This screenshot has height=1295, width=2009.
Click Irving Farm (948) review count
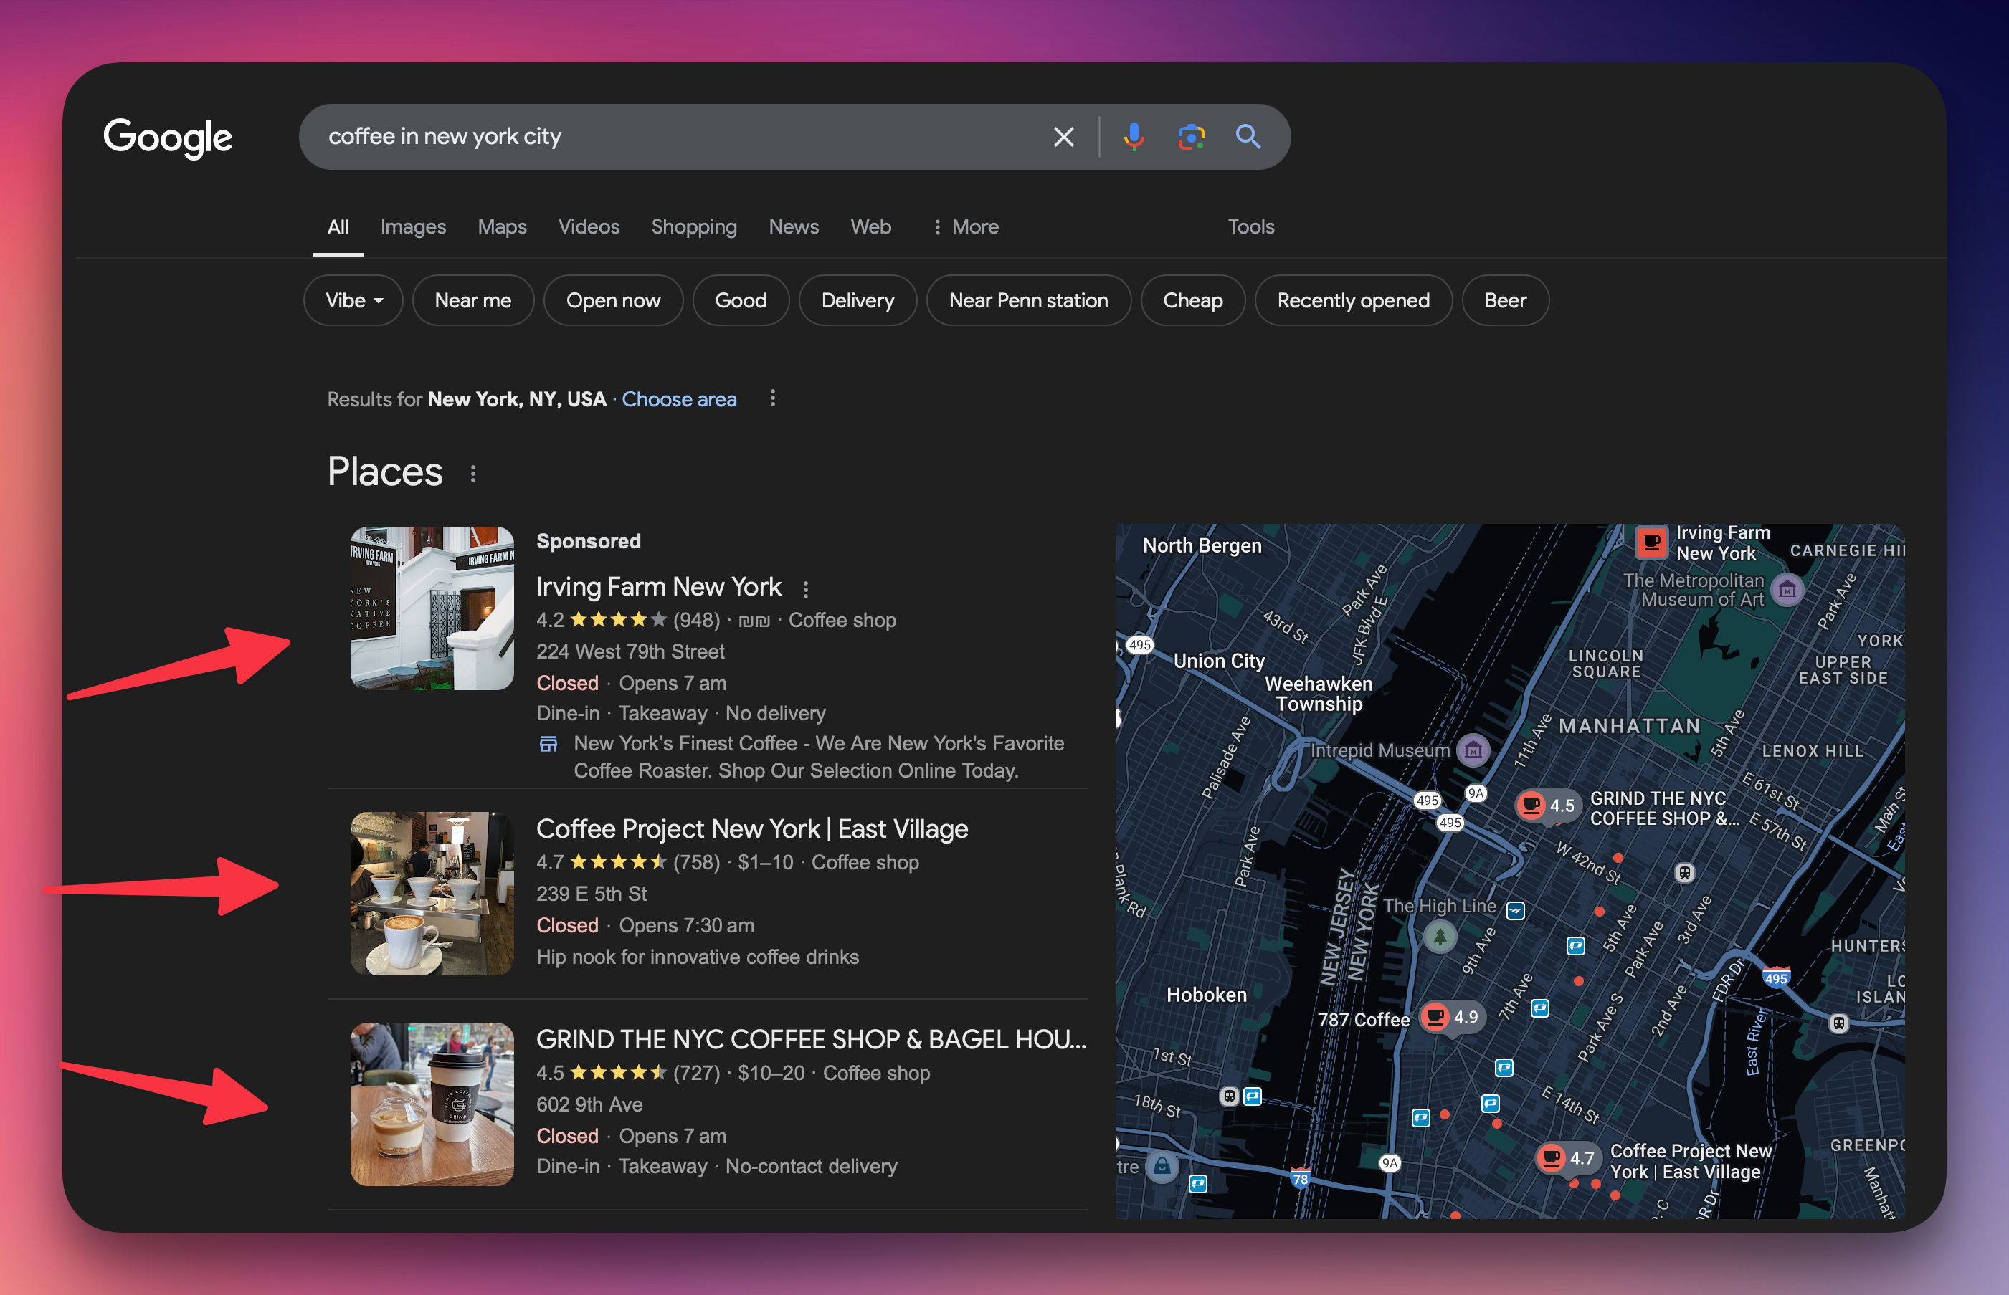click(697, 621)
